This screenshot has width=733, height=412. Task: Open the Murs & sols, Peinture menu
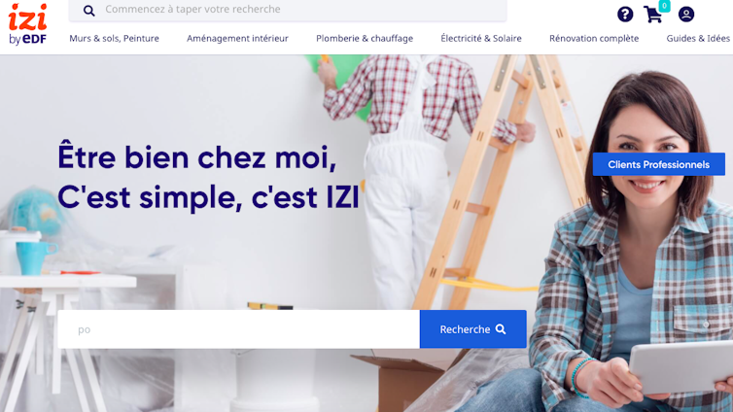point(114,38)
